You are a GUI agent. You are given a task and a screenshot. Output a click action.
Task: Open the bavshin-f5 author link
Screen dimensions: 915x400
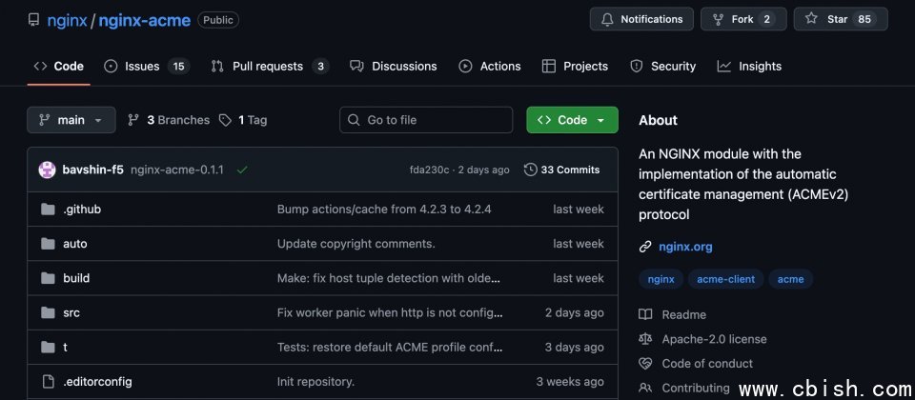point(92,170)
